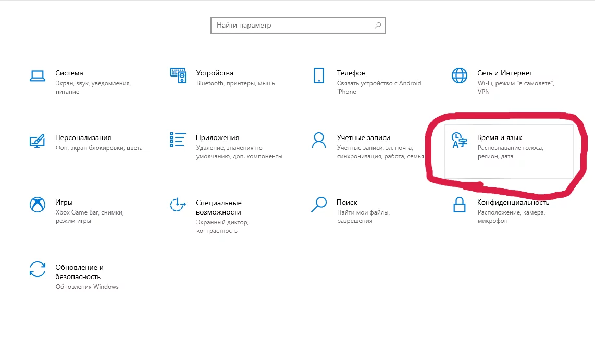Viewport: 595px width, 340px height.
Task: Open the Время и язык heading
Action: click(499, 137)
